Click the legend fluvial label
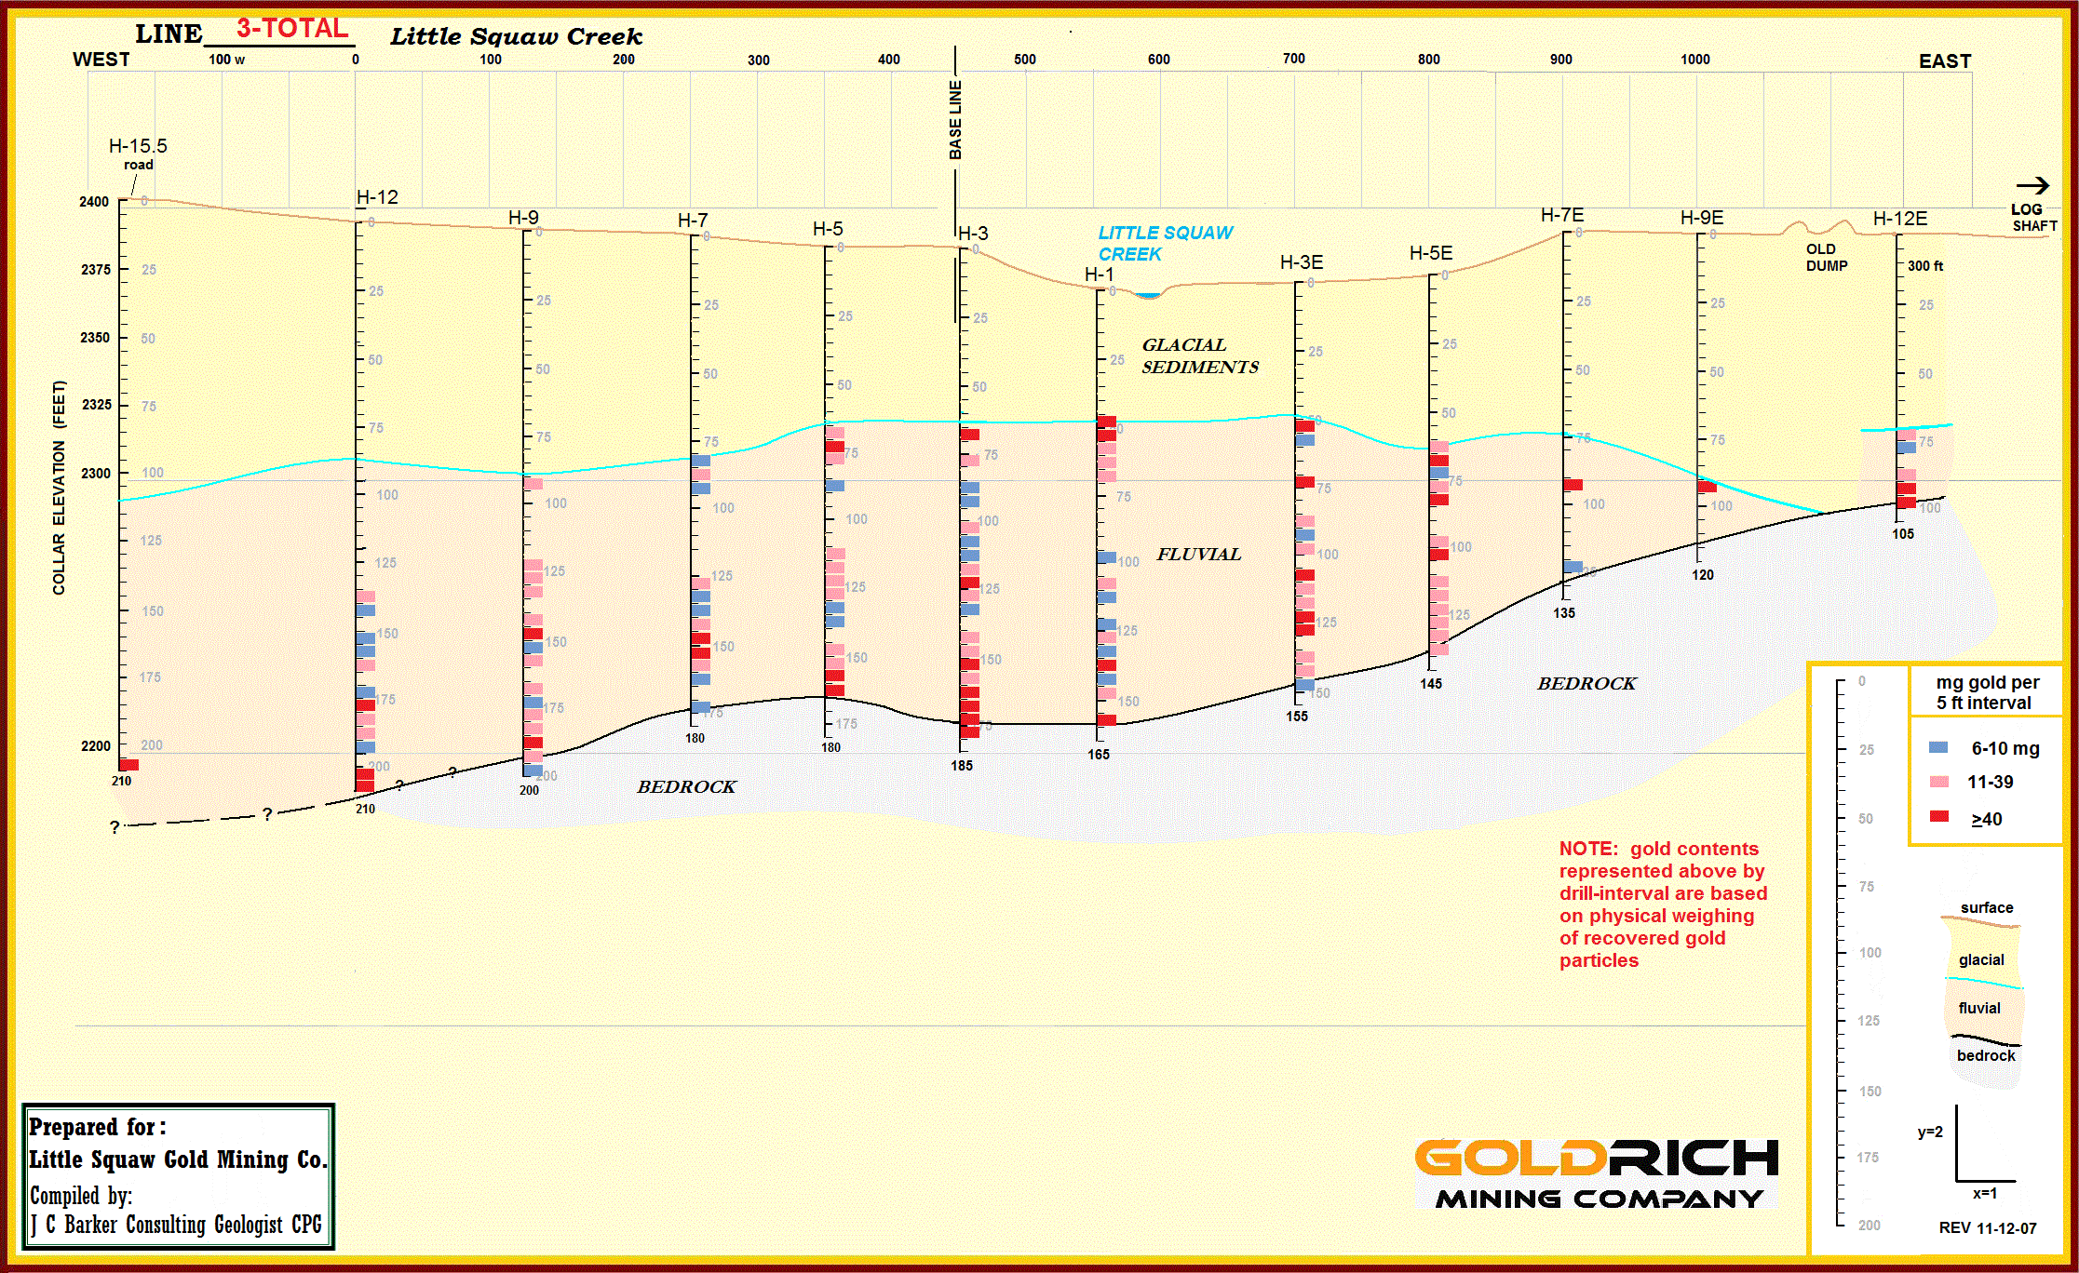Screen dimensions: 2079x1273 (x=1979, y=1008)
